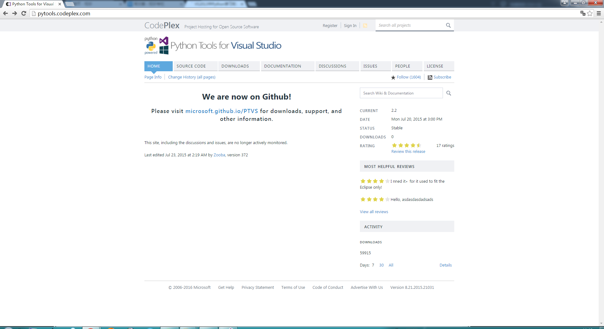Open the Chrome menu hamburger icon

[x=599, y=13]
